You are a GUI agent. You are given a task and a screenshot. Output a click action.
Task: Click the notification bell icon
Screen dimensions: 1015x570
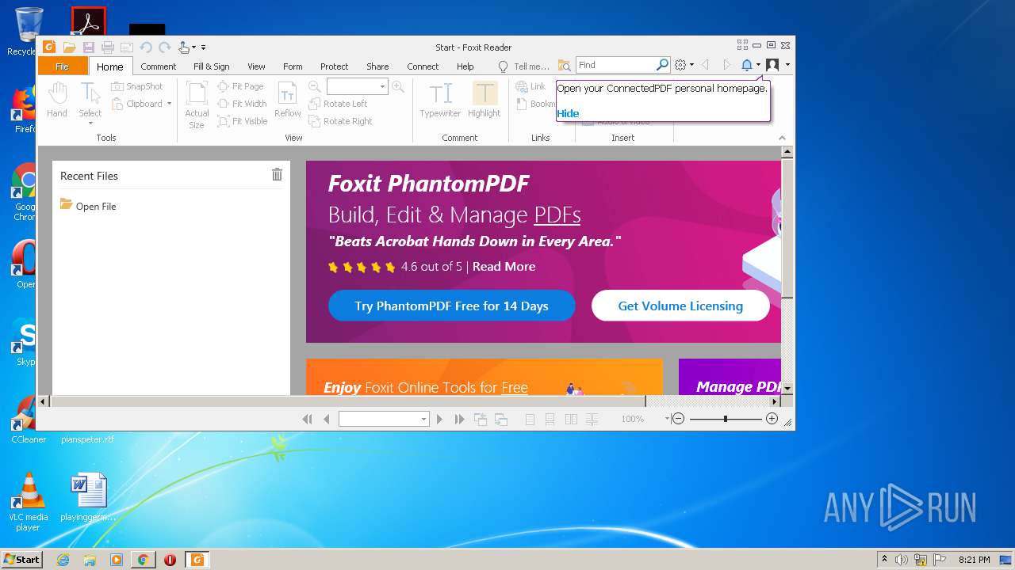click(x=746, y=65)
